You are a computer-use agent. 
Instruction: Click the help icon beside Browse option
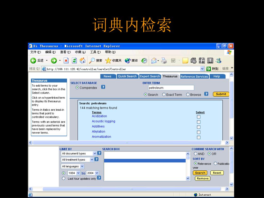coord(206,94)
